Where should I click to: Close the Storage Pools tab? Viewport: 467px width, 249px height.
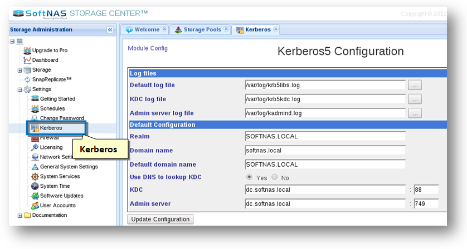226,29
